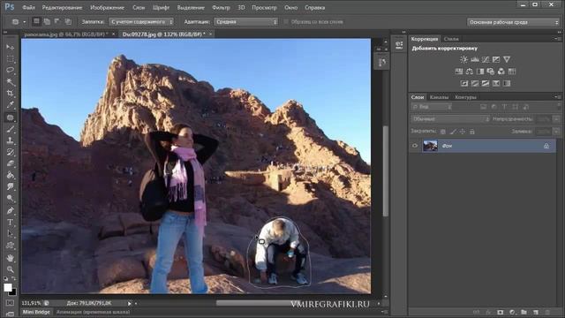Switch to the Стили tab
Screen dimensions: 565x318
tap(451, 39)
